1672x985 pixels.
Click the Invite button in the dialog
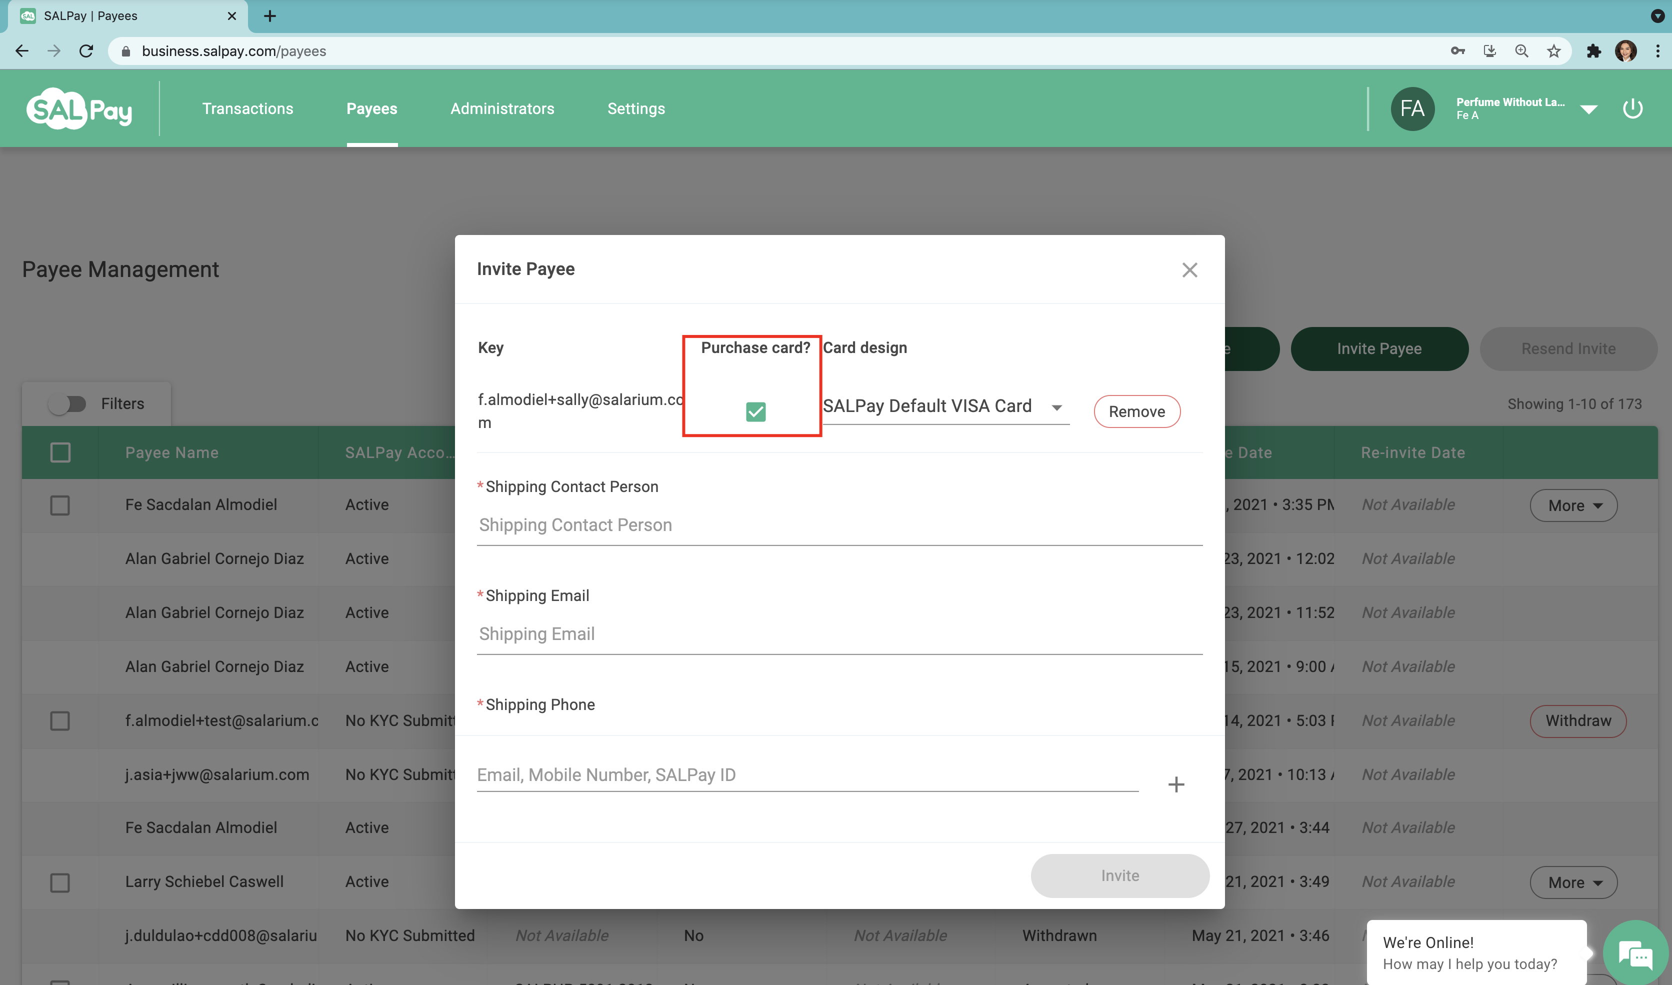click(1120, 875)
